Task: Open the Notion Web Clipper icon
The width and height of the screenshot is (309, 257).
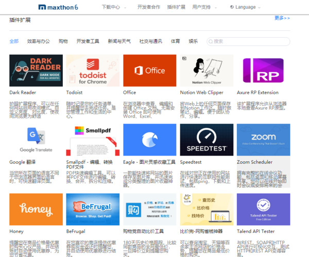Action: 207,71
